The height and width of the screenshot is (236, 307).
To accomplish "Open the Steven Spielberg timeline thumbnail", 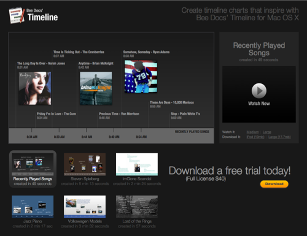I will [85, 164].
